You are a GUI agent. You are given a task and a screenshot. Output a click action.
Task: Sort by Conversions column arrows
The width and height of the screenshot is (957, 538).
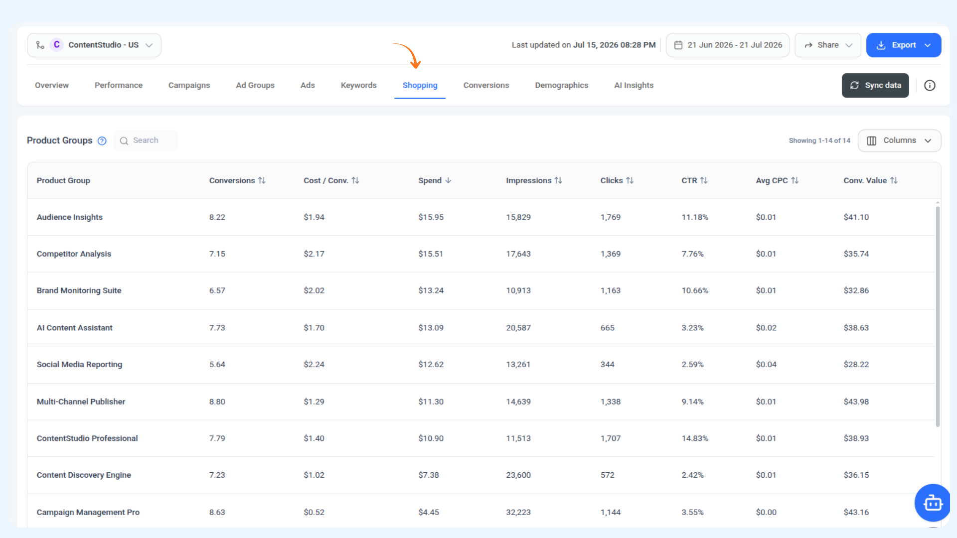(262, 180)
